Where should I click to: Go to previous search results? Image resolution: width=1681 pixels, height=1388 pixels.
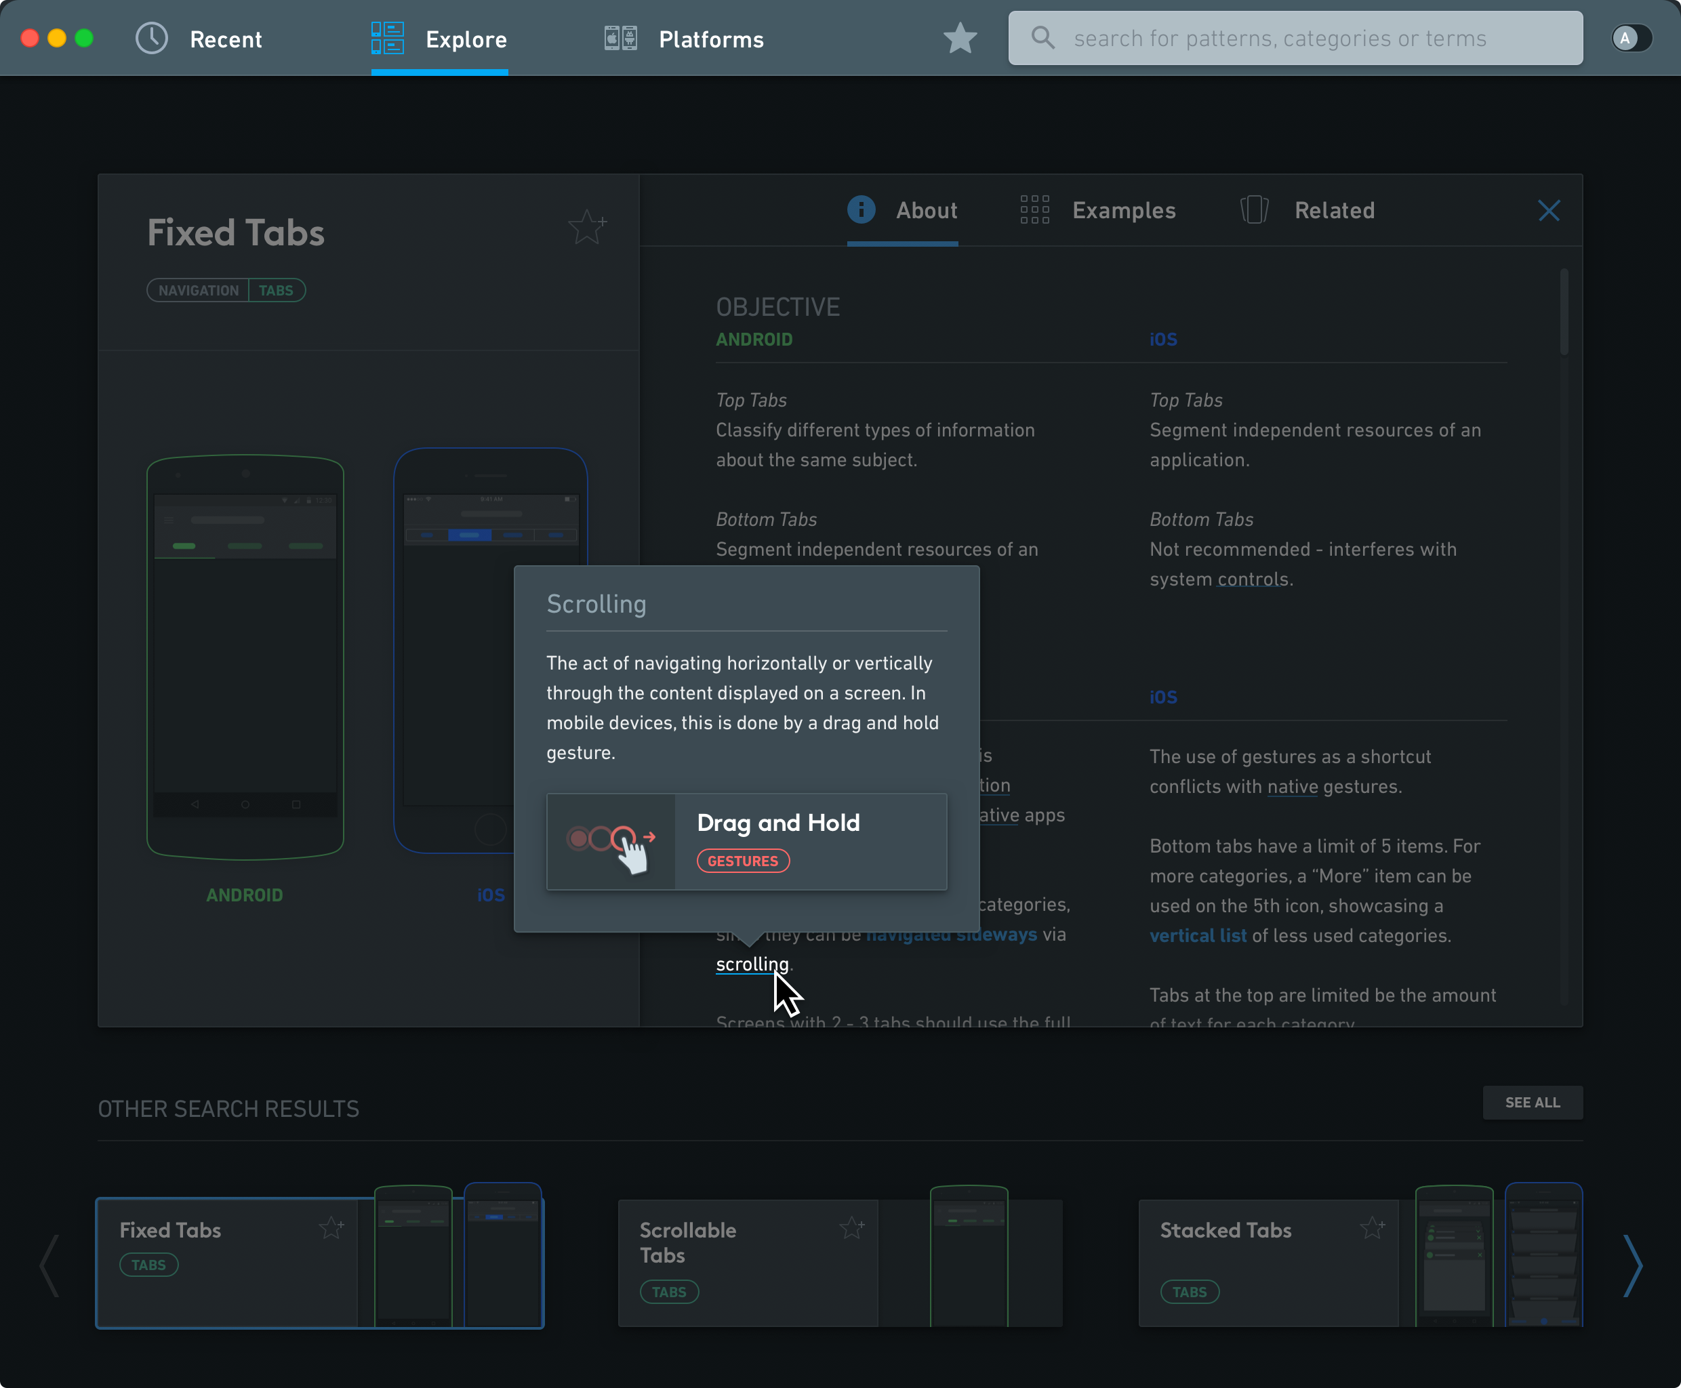(49, 1266)
